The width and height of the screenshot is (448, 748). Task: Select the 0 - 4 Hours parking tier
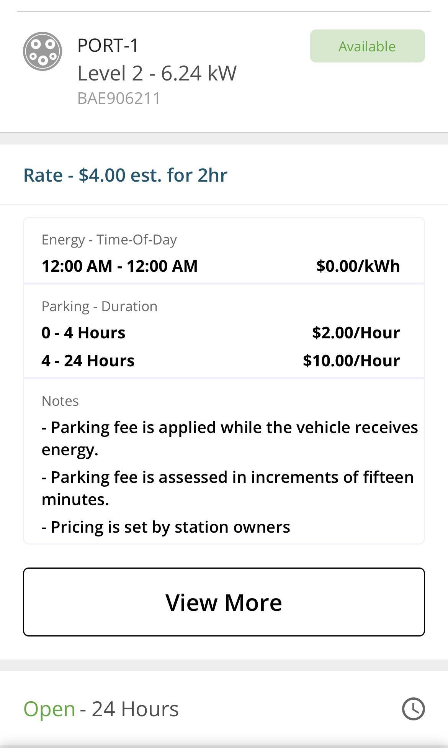[x=83, y=333]
